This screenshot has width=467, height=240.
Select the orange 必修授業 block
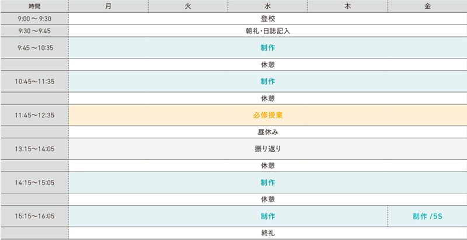pos(268,115)
